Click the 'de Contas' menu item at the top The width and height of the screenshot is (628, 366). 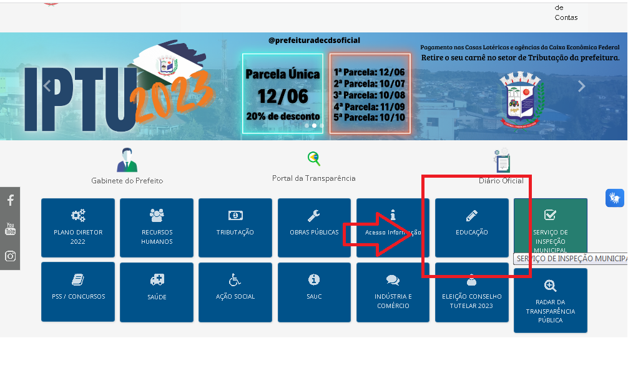[566, 12]
